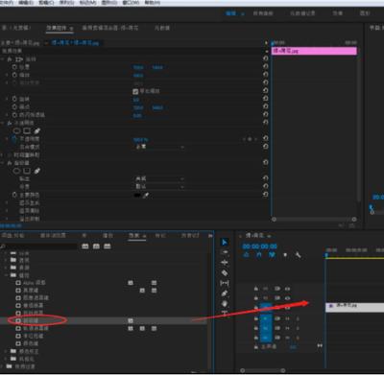384x375 pixels.
Task: Open the Audio Clip Mixer tab
Action: click(x=110, y=28)
